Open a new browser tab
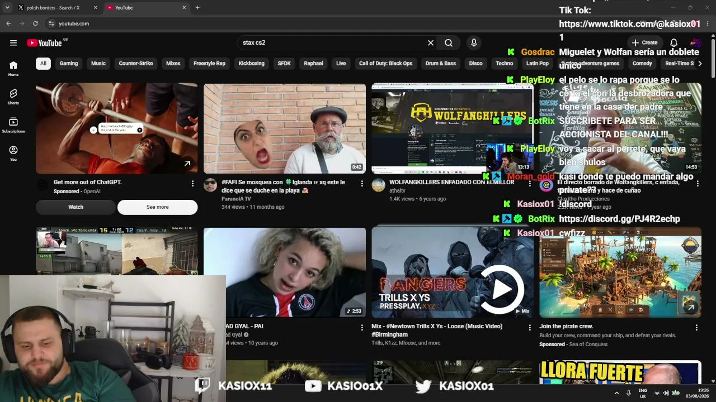716x402 pixels. click(x=197, y=8)
